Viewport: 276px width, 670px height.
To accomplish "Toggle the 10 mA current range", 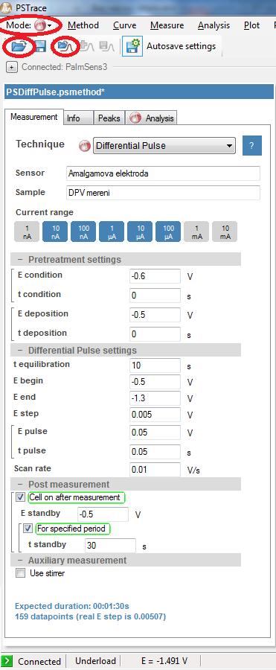I will click(x=225, y=232).
